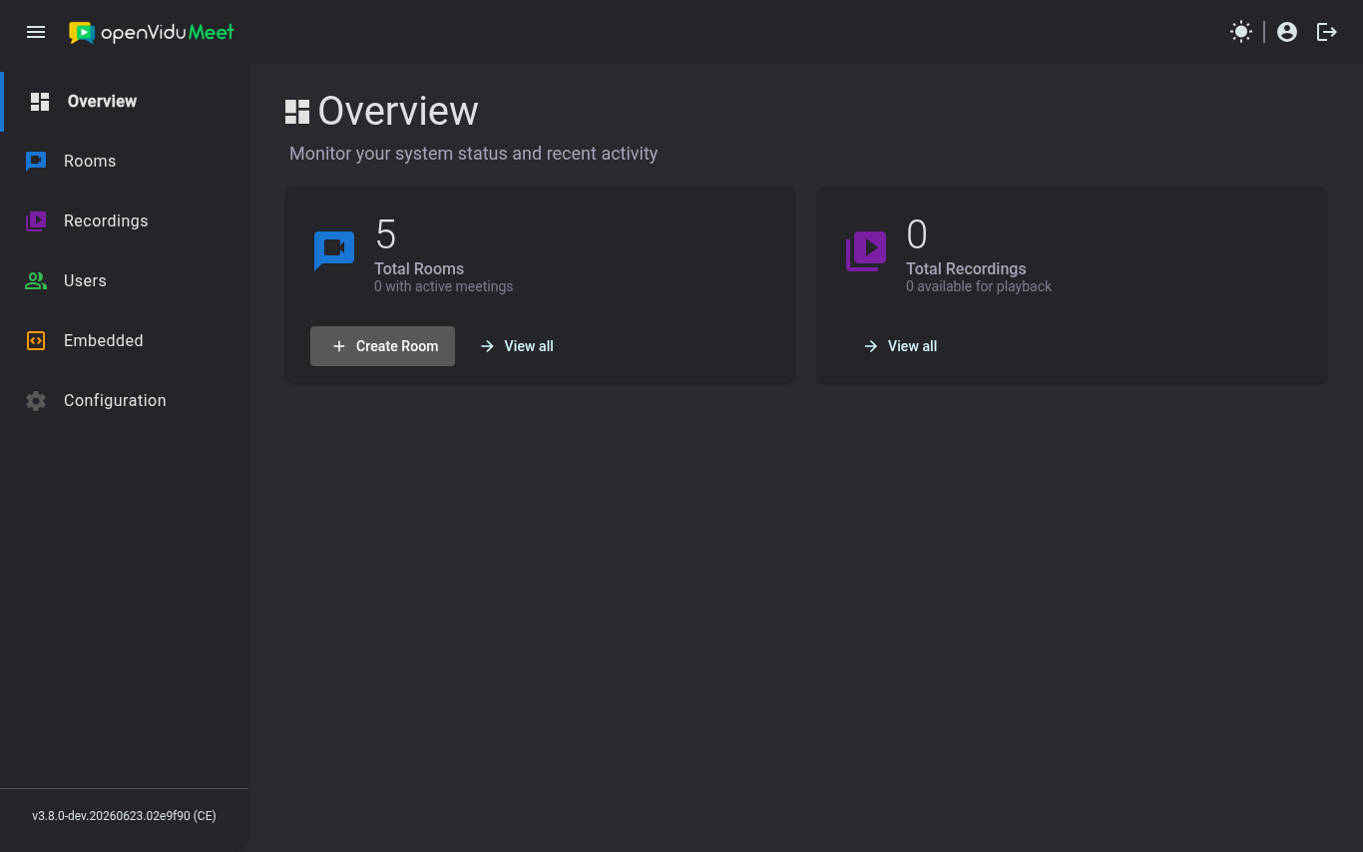This screenshot has height=852, width=1363.
Task: Click the Users group sidebar icon
Action: coord(36,281)
